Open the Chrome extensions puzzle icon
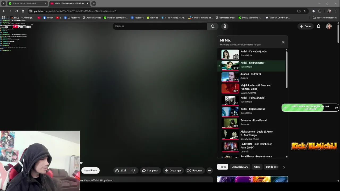340x191 pixels. coord(320,11)
